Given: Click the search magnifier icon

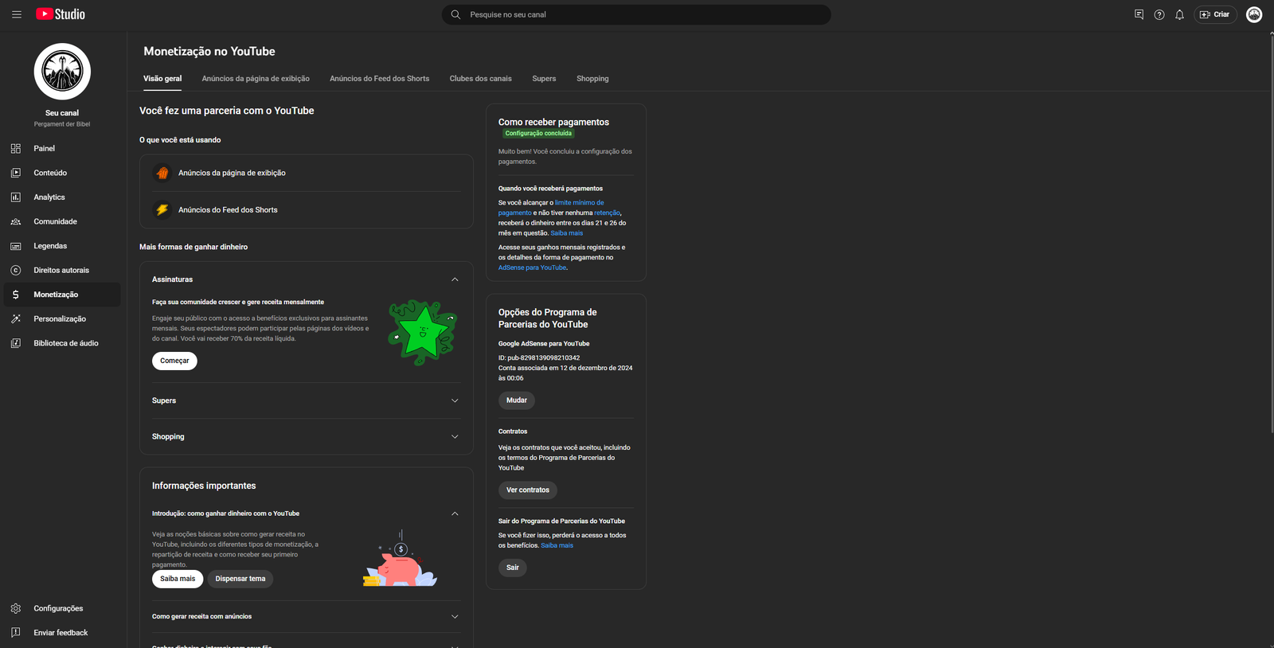Looking at the screenshot, I should coord(455,14).
